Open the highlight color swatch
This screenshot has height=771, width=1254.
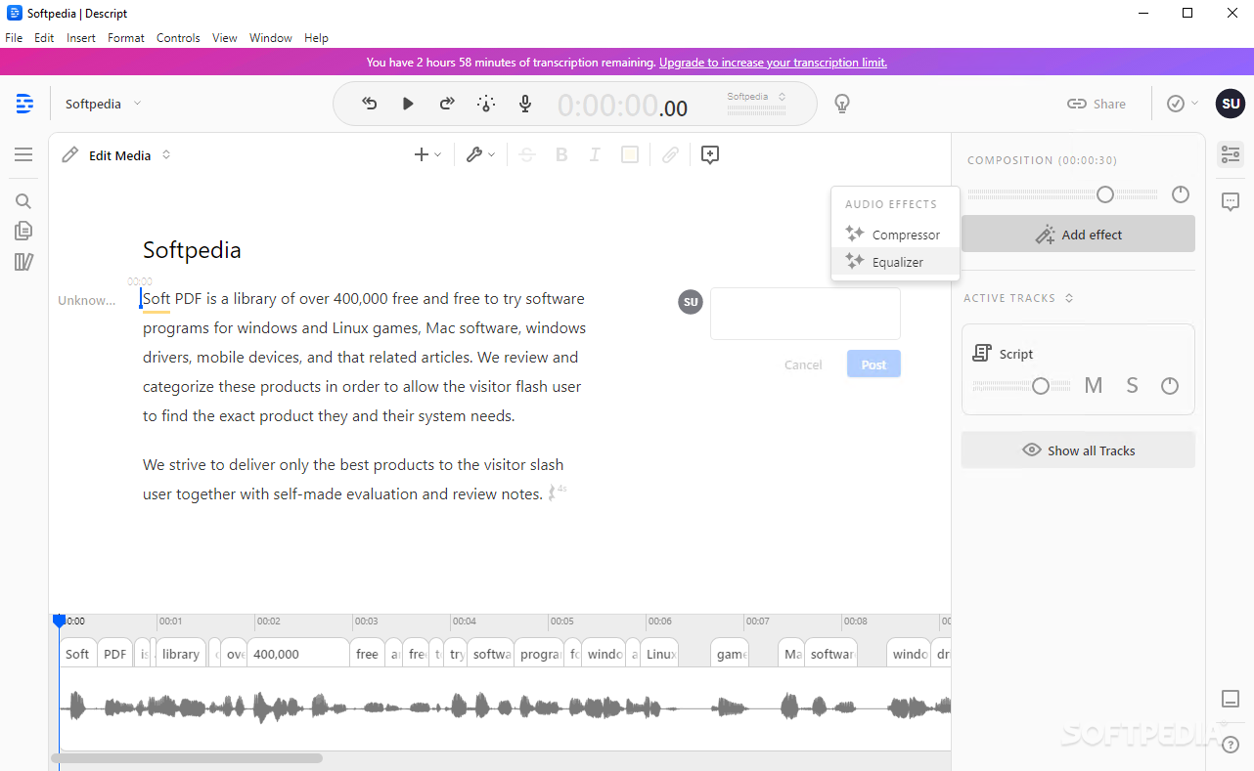(630, 154)
